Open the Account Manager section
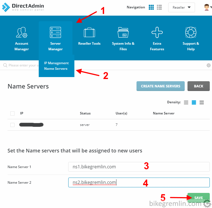The image size is (212, 208). (22, 39)
